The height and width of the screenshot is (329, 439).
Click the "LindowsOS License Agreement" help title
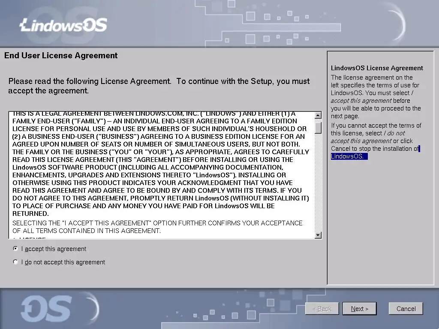point(377,68)
